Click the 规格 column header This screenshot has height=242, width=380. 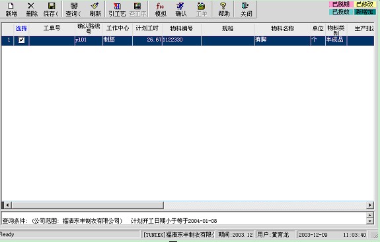pyautogui.click(x=228, y=28)
